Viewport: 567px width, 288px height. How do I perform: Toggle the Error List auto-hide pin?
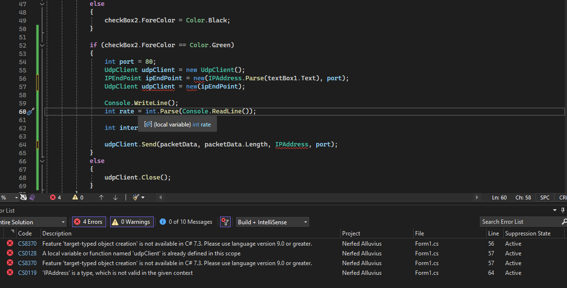[563, 210]
